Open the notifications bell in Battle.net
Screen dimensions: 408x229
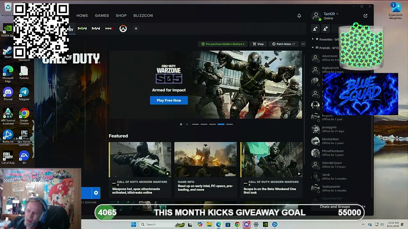[x=299, y=16]
